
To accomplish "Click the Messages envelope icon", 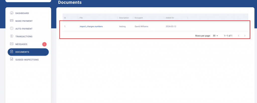I will point(12,44).
